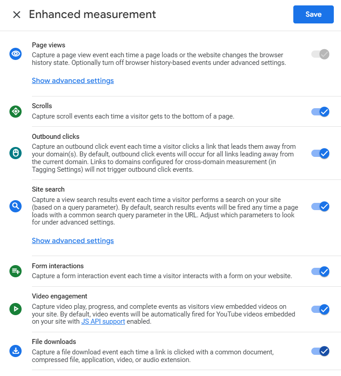Open the JS API support link
341x376 pixels.
click(x=103, y=321)
